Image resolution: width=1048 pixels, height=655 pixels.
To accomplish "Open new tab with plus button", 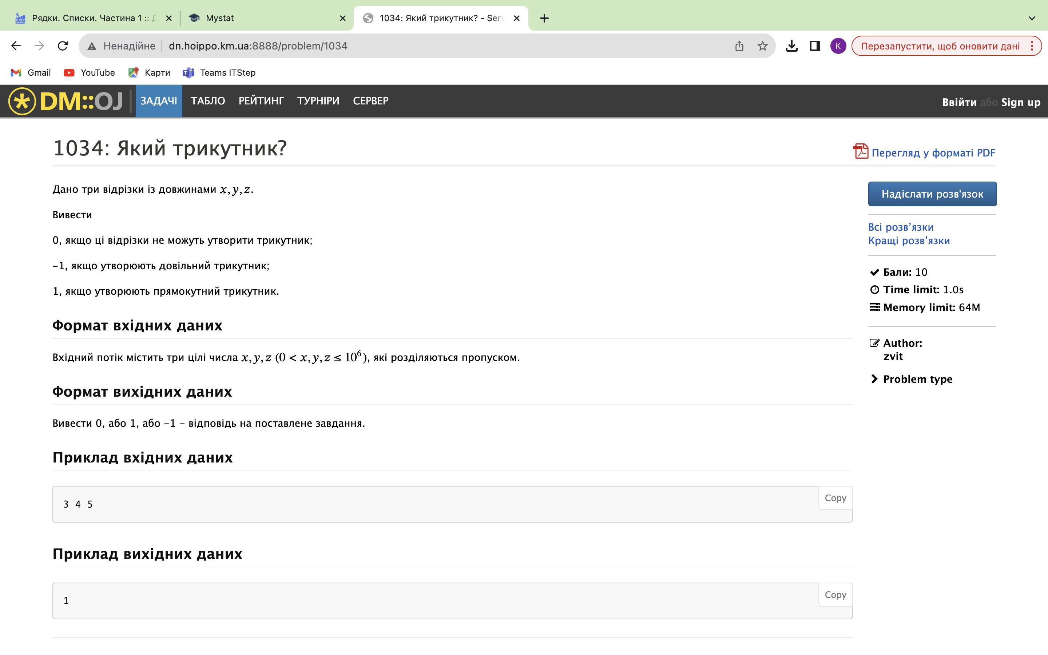I will click(544, 18).
